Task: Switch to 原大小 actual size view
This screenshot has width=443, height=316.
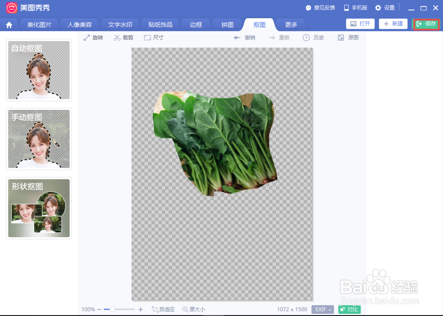Action: pos(193,309)
